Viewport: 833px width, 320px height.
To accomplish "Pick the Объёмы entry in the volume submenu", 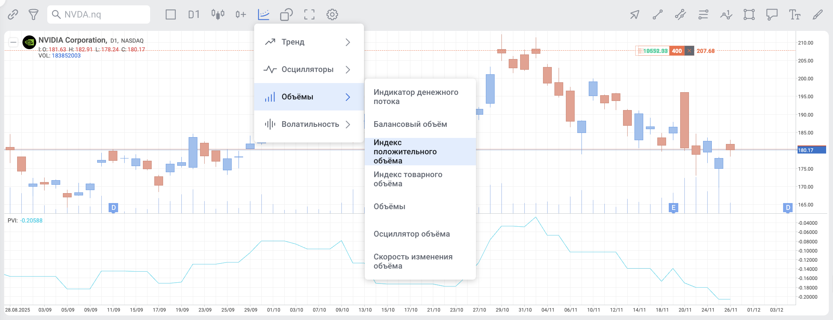I will click(420, 206).
